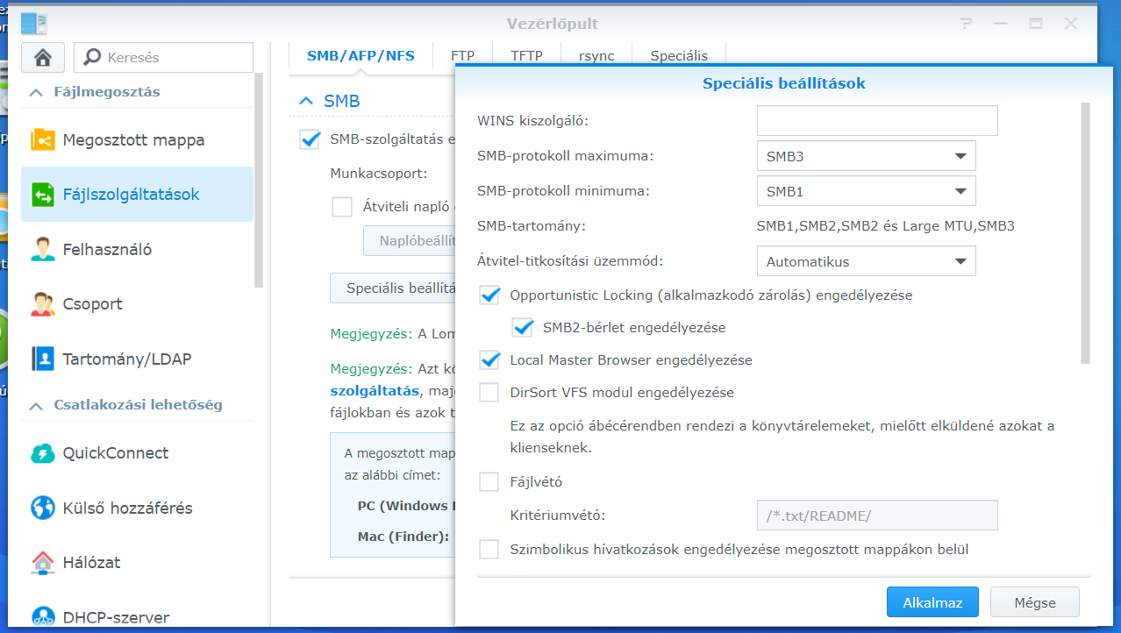
Task: Enable the DirSort VFS modul option
Action: pos(488,392)
